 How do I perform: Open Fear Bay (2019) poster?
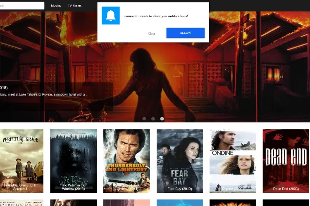tap(180, 161)
